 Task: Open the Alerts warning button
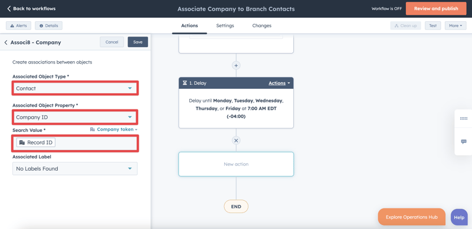pos(19,25)
